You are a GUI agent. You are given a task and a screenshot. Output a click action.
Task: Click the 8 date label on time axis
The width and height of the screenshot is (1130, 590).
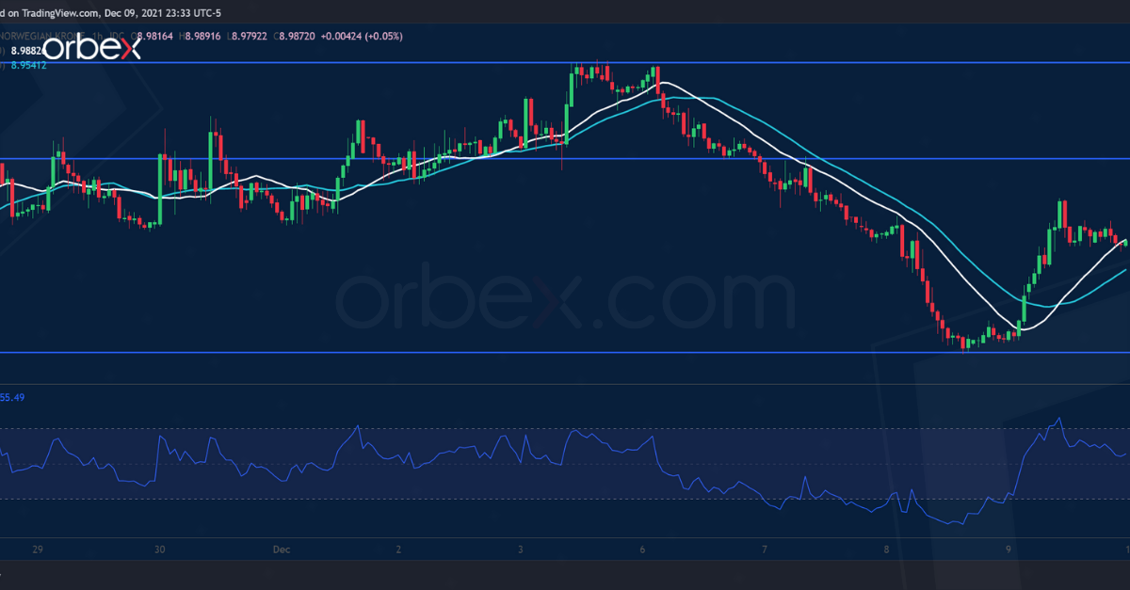click(x=886, y=548)
